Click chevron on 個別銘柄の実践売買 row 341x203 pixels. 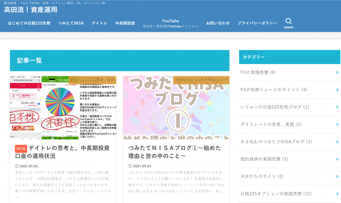click(337, 159)
